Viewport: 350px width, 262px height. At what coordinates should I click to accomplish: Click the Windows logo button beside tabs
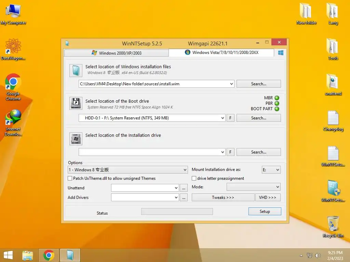click(x=281, y=53)
